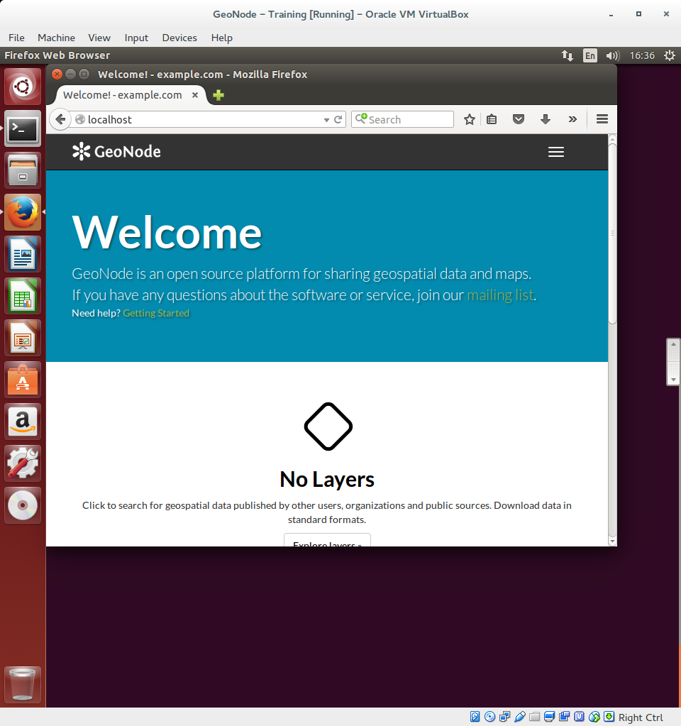The image size is (681, 726).
Task: Open new tab with green plus
Action: click(x=218, y=95)
